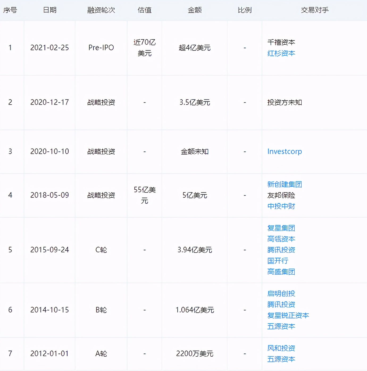
Task: Click the 国开行 link
Action: 278,261
